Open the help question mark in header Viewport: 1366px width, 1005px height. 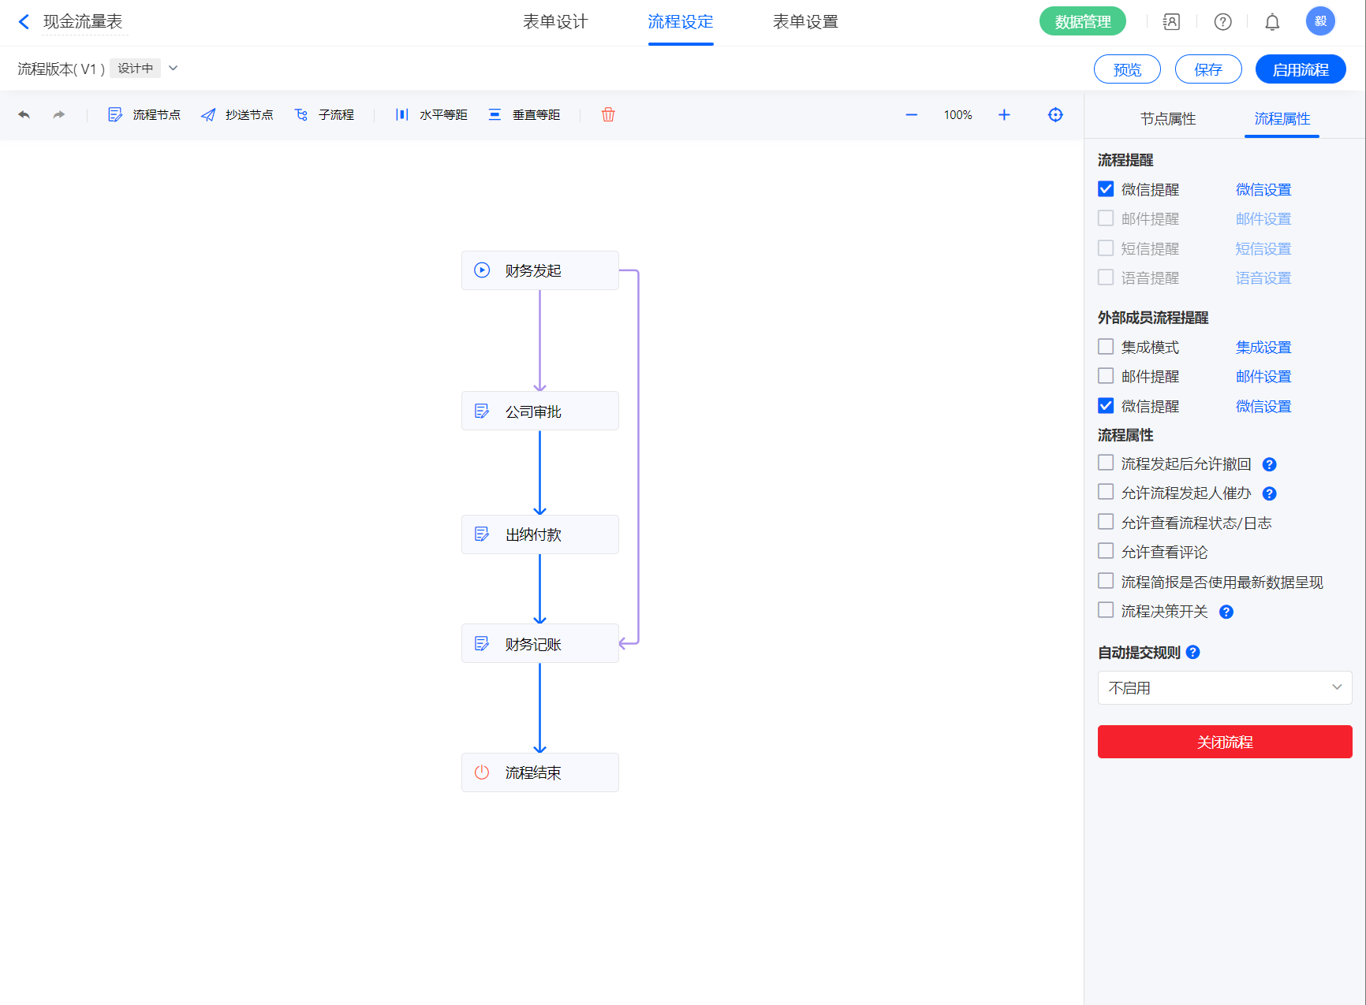click(1222, 22)
